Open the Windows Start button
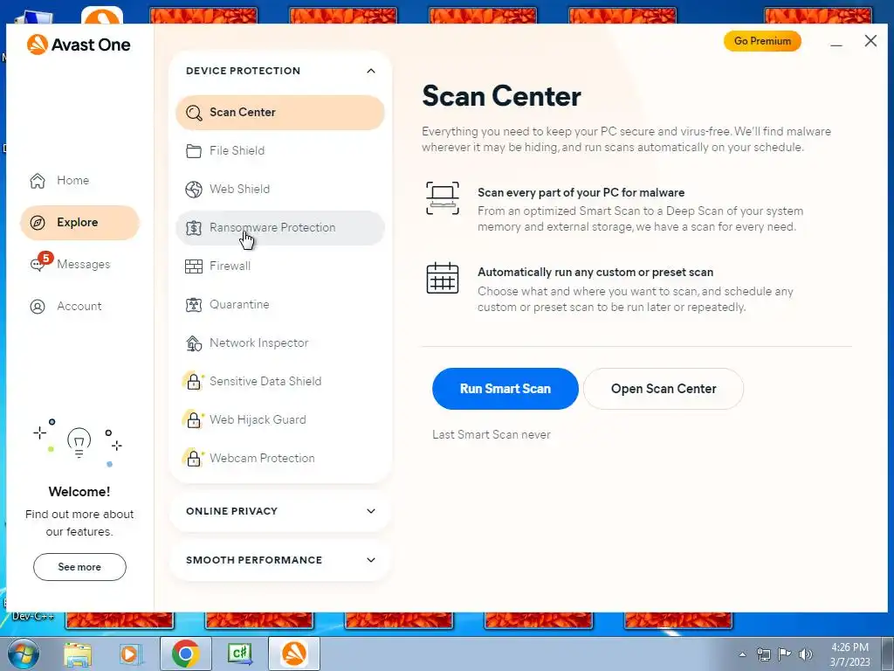Image resolution: width=894 pixels, height=671 pixels. 22,654
